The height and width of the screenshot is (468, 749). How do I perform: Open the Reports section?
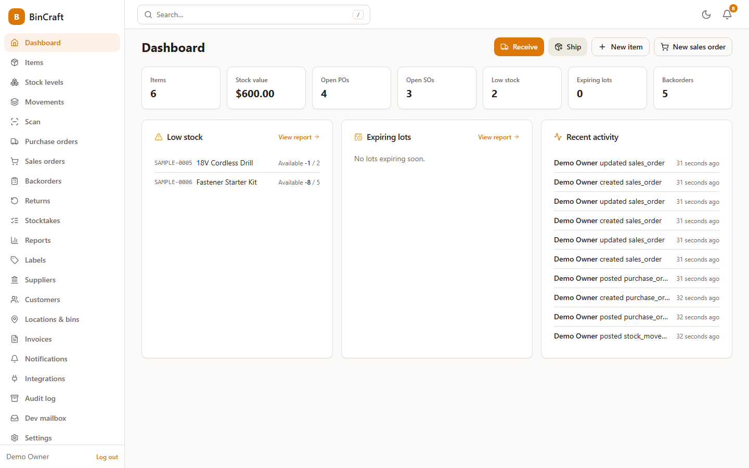[62, 240]
